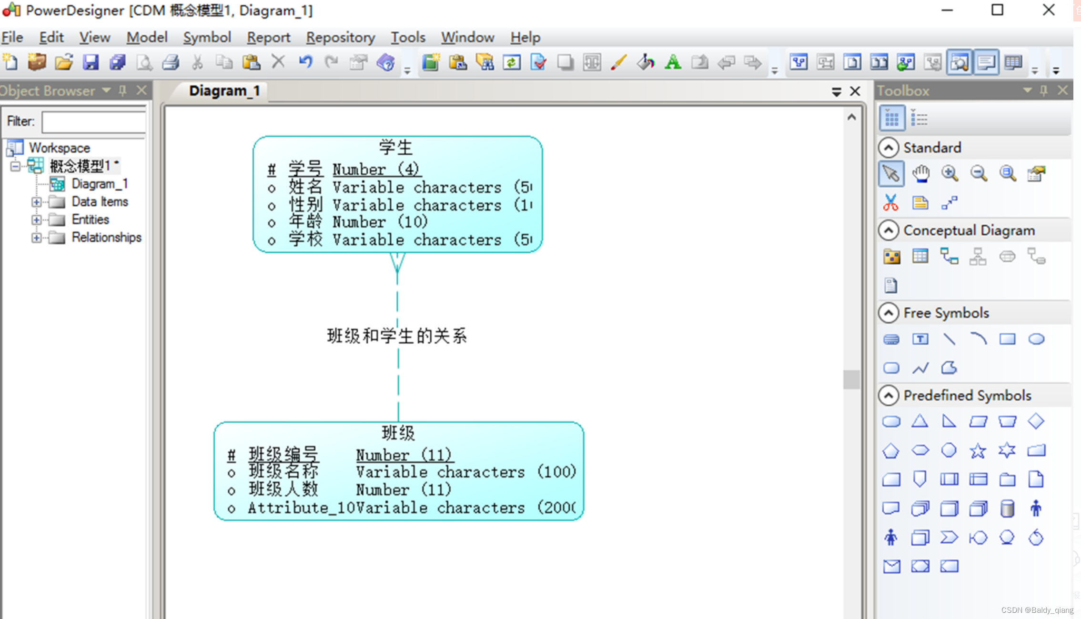Select the Grabber hand tool
This screenshot has width=1081, height=619.
point(920,173)
